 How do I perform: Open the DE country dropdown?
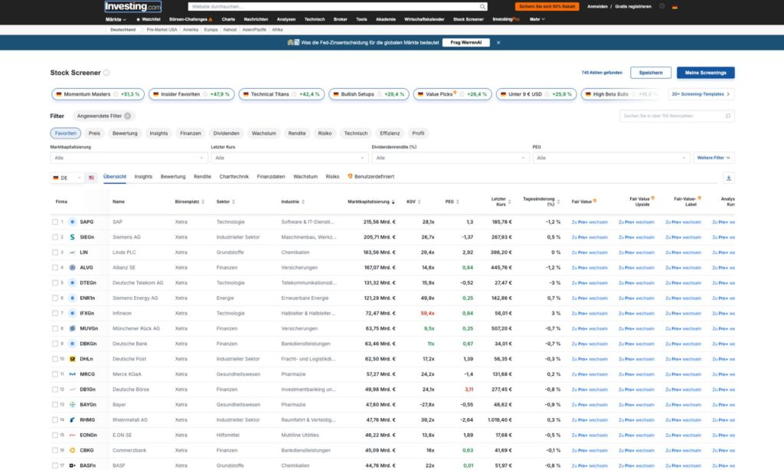[x=67, y=178]
